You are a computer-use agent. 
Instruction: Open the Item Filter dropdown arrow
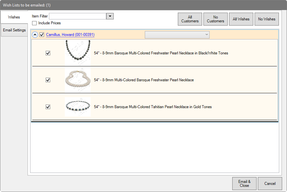click(x=110, y=16)
